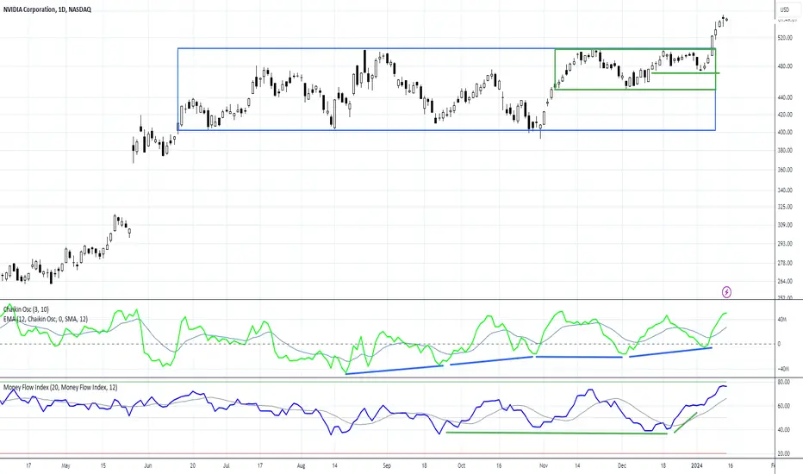The height and width of the screenshot is (474, 803).
Task: Click the 480.00 price axis label
Action: [x=785, y=66]
